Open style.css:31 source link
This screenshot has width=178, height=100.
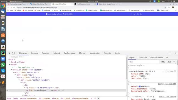(x=170, y=71)
